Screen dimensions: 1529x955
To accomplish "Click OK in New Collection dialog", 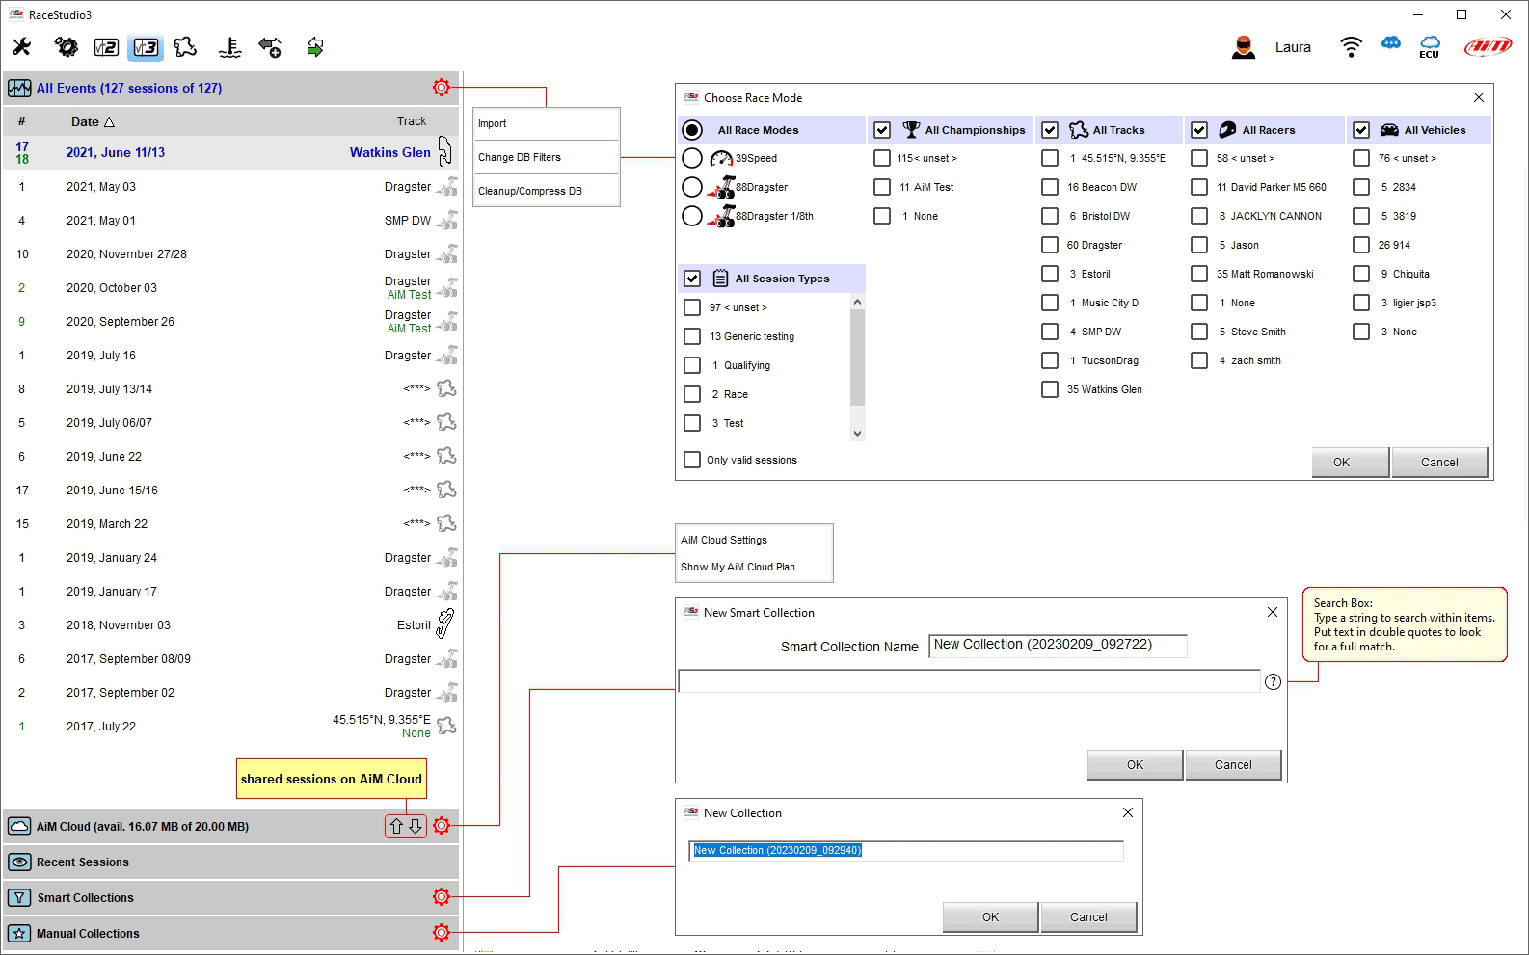I will pyautogui.click(x=990, y=916).
